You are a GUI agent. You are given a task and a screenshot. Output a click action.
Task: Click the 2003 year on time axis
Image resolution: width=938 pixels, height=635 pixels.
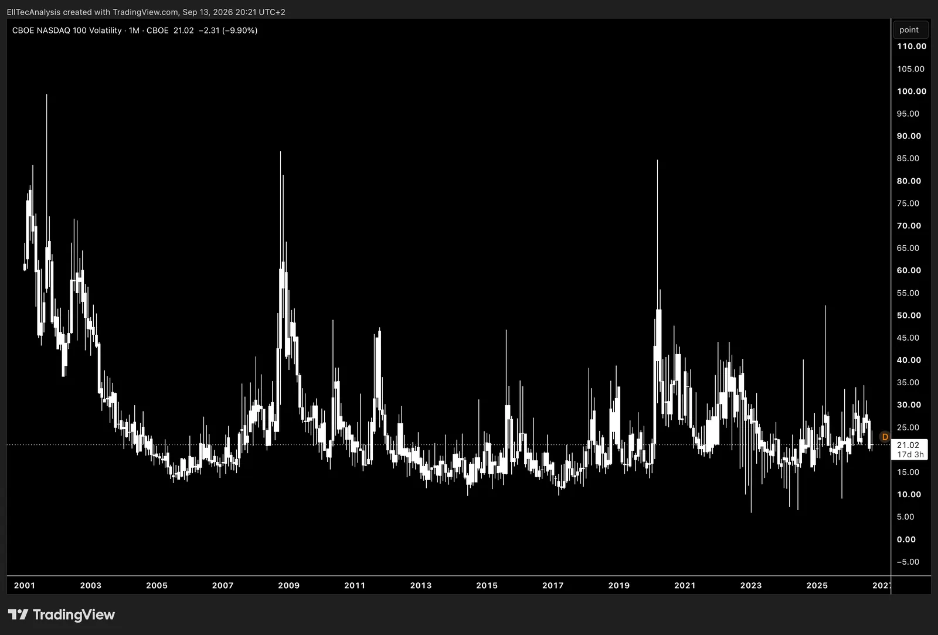91,585
